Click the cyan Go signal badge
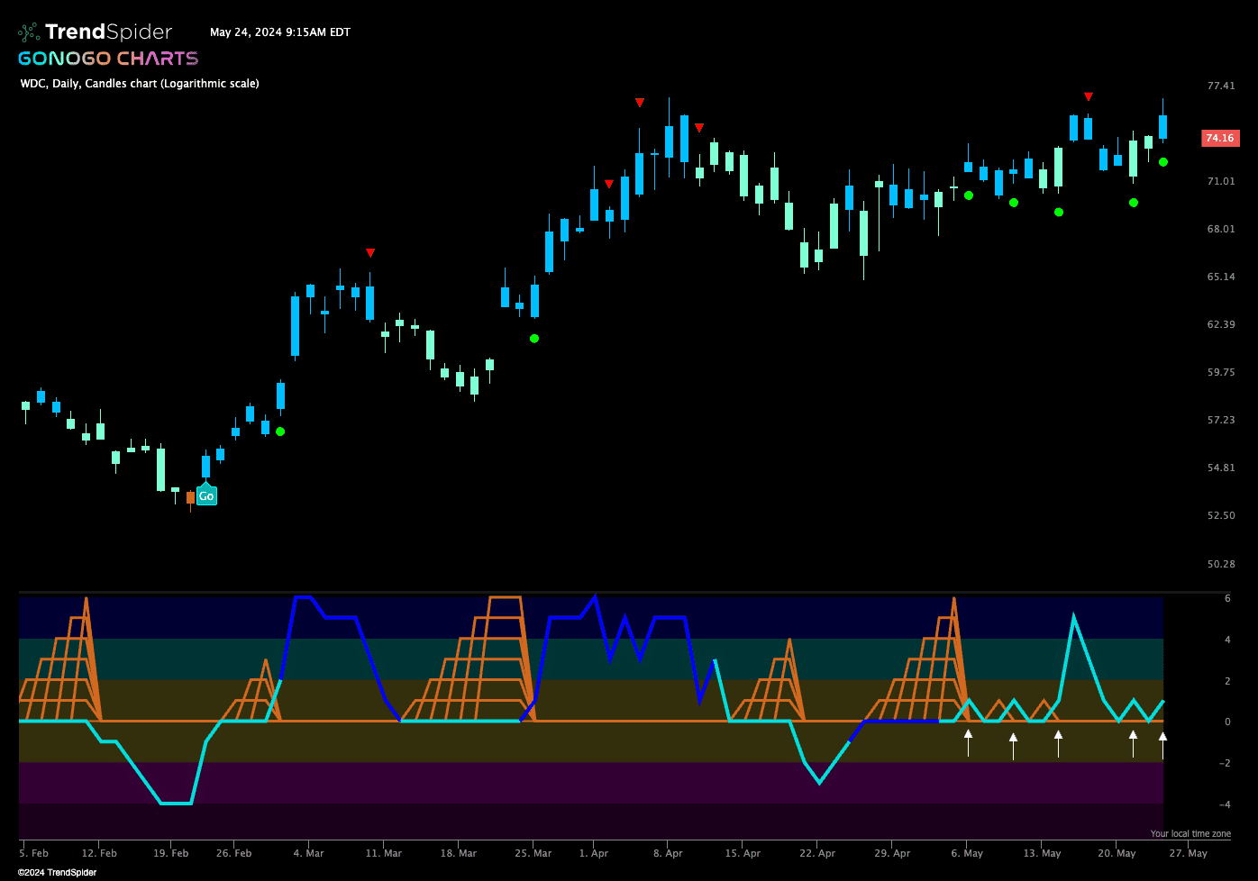1258x881 pixels. point(206,495)
